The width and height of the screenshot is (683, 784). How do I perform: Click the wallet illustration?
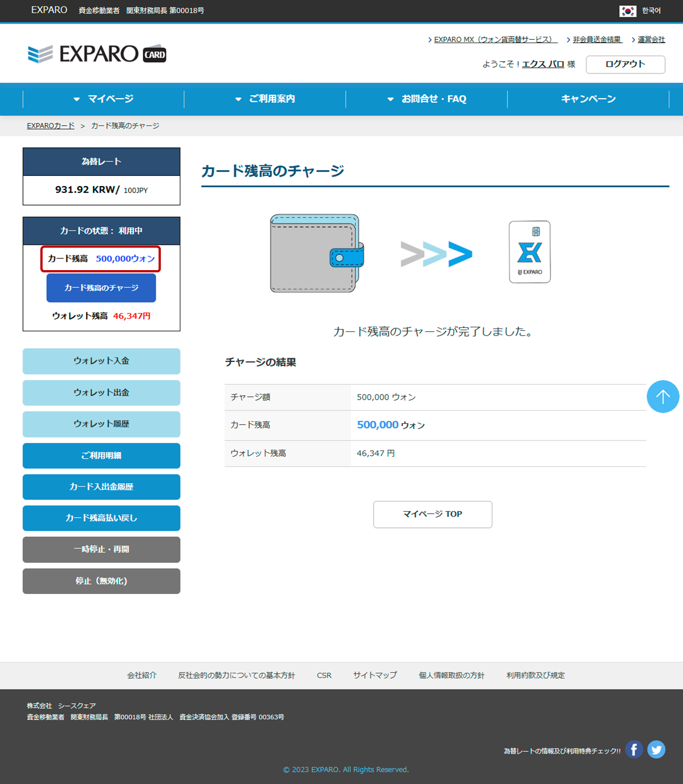pos(317,253)
